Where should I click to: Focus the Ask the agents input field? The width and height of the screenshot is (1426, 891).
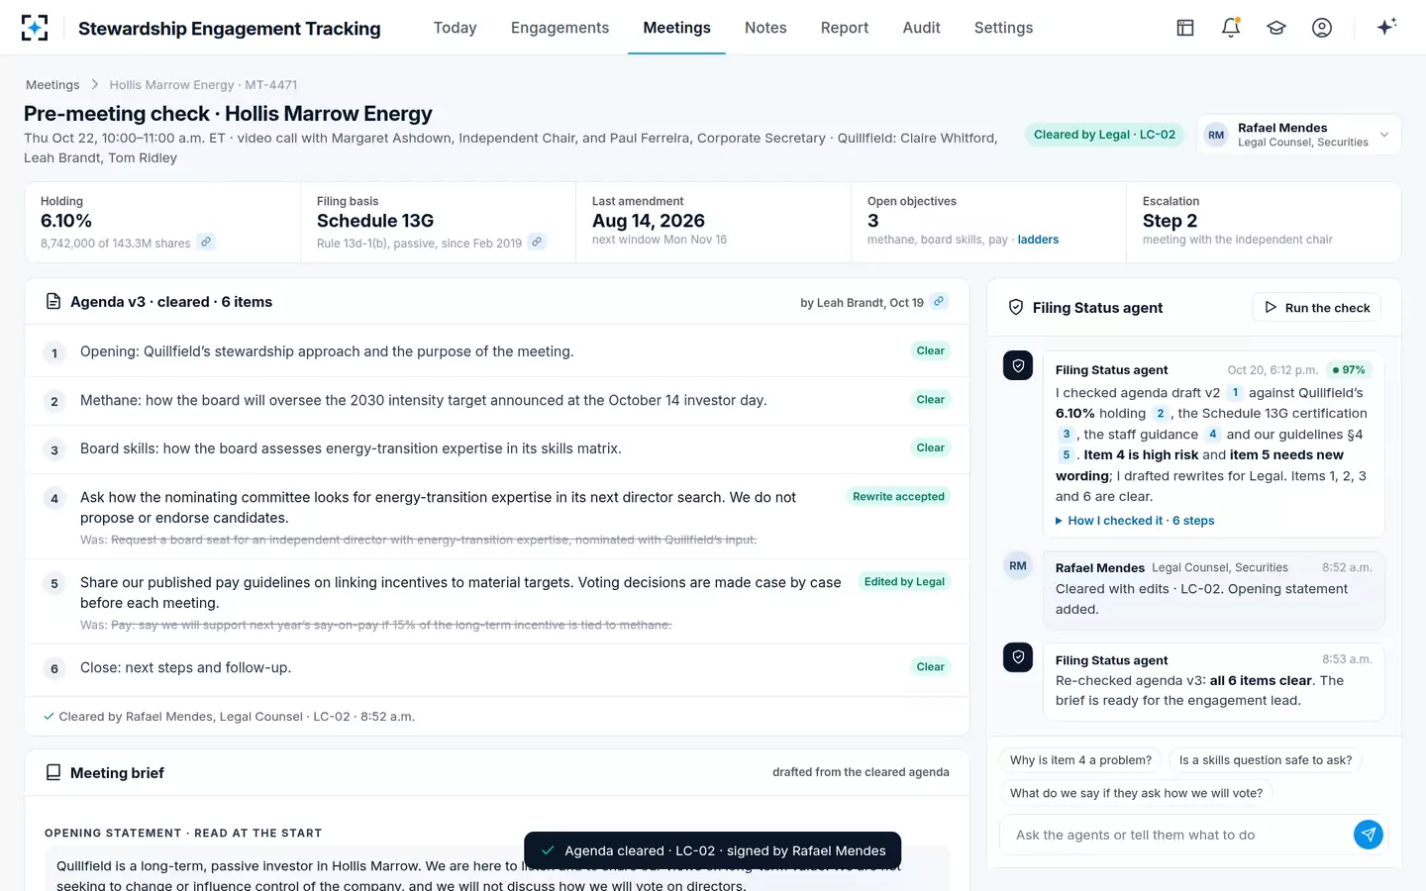[x=1176, y=835]
